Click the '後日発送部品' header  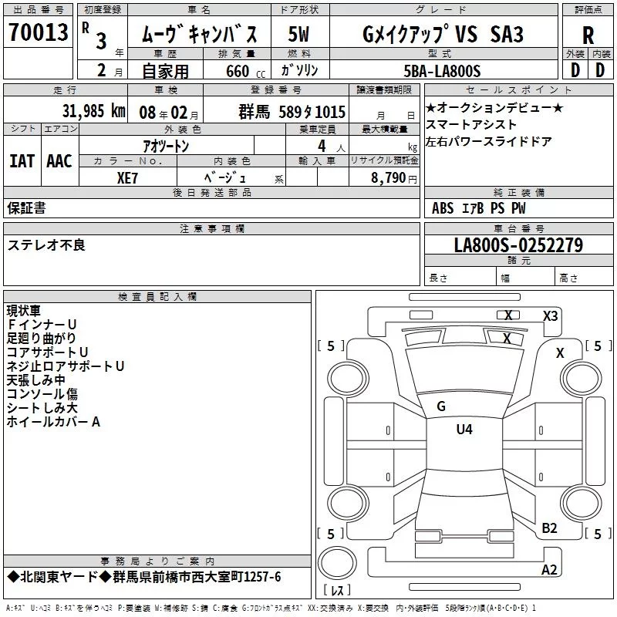tap(211, 192)
